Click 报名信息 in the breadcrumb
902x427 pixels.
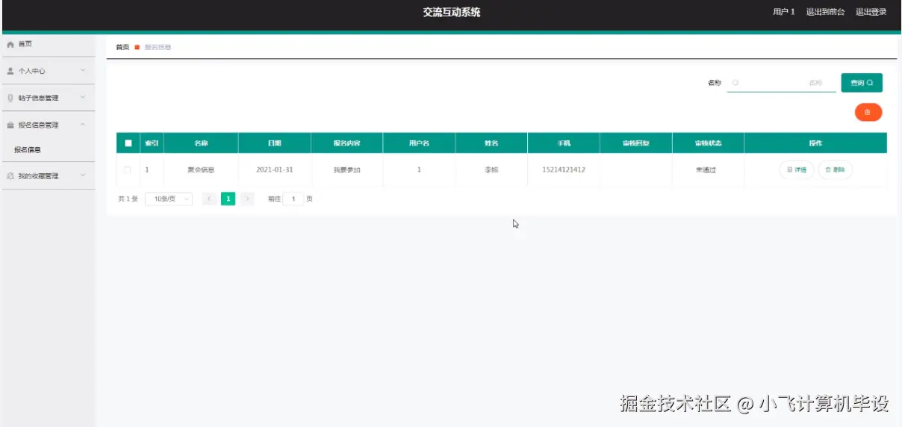(x=158, y=47)
